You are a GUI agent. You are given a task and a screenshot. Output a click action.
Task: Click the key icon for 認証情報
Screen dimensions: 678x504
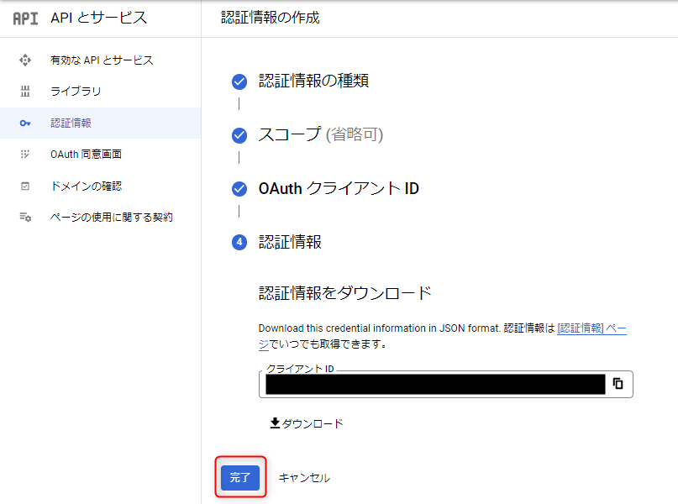tap(25, 123)
